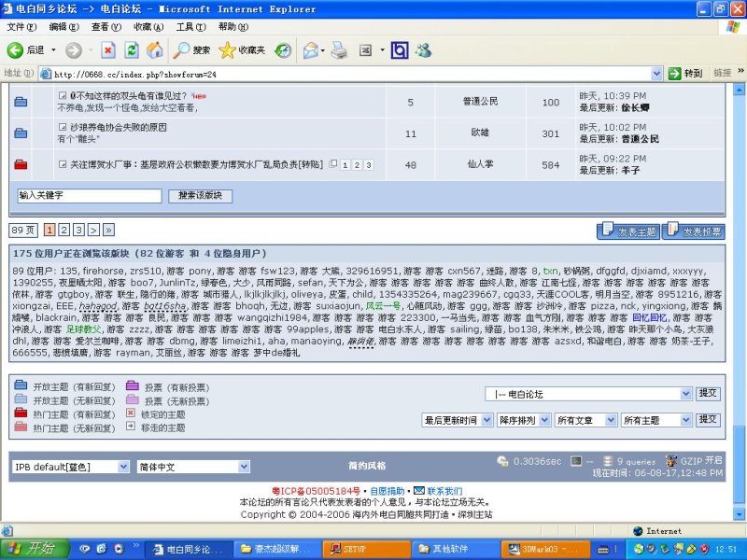Click the blue folder icon beside 沙琅养龟 topic
747x560 pixels.
tap(21, 133)
